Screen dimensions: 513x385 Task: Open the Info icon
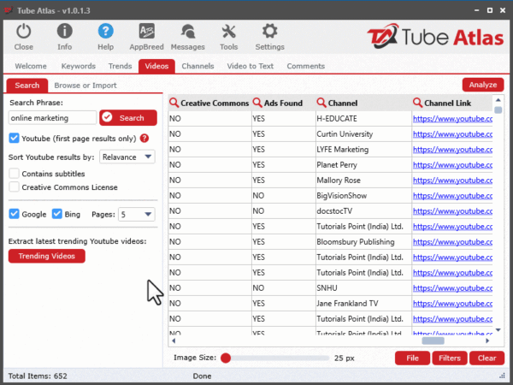[x=64, y=32]
